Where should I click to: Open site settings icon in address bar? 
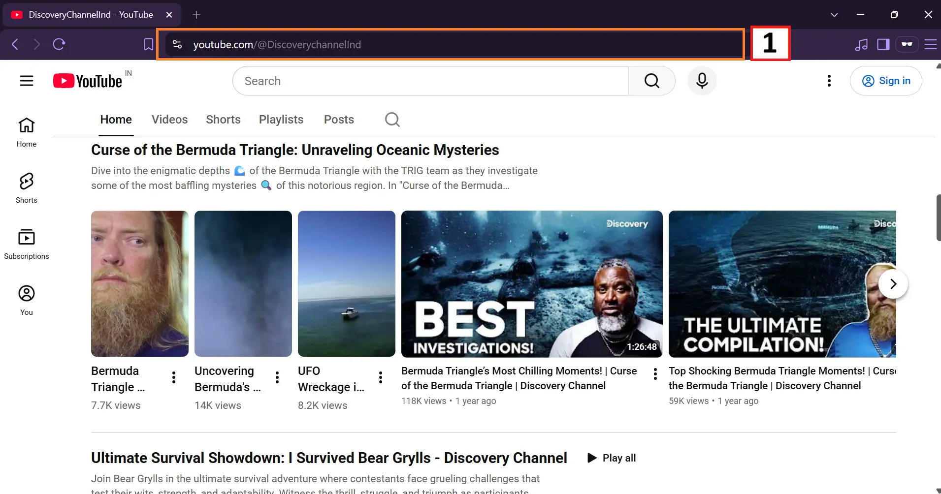177,45
